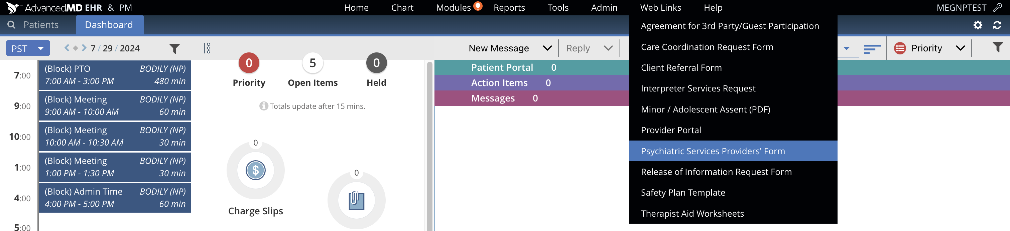Click the Web Links menu

[x=660, y=7]
